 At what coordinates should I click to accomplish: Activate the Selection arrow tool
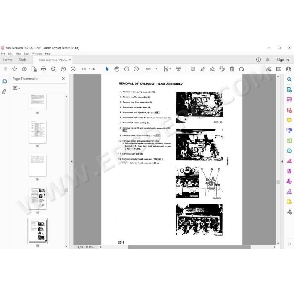[107, 69]
